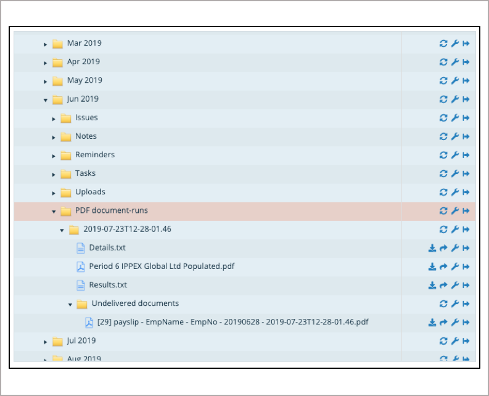Open wrench settings for undelivered payslip PDF
Screen dimensions: 489x396
(455, 323)
